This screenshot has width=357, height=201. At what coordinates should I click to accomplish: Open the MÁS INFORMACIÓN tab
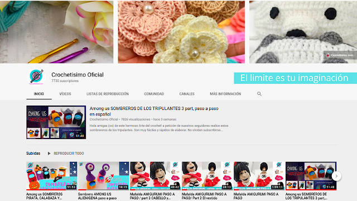(x=225, y=94)
